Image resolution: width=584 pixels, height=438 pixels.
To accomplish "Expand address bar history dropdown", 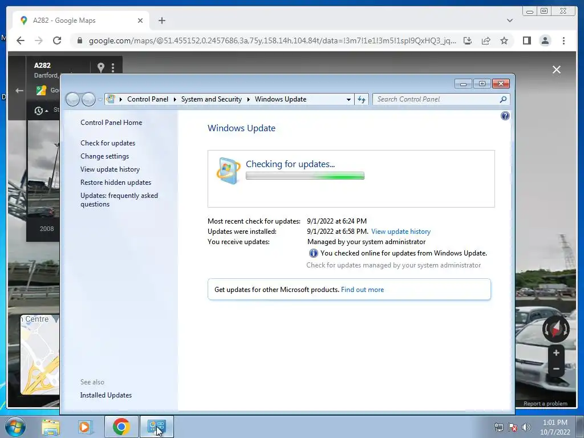I will click(x=348, y=99).
